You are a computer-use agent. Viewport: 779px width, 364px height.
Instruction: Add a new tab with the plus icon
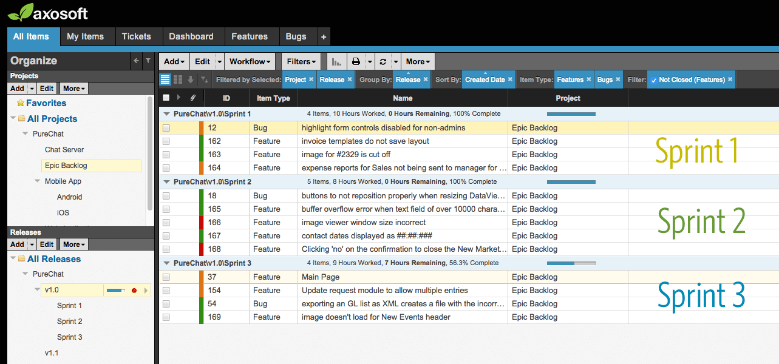(x=323, y=37)
